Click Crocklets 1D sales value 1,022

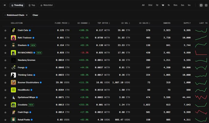coord(147,105)
